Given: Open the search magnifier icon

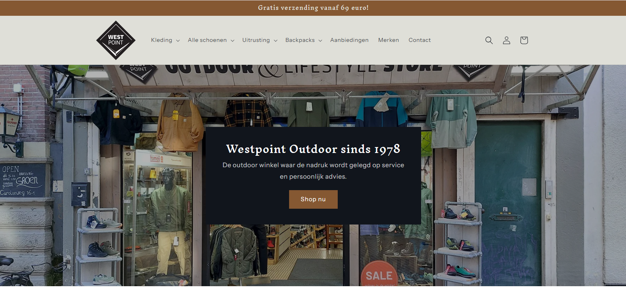Looking at the screenshot, I should pos(489,40).
